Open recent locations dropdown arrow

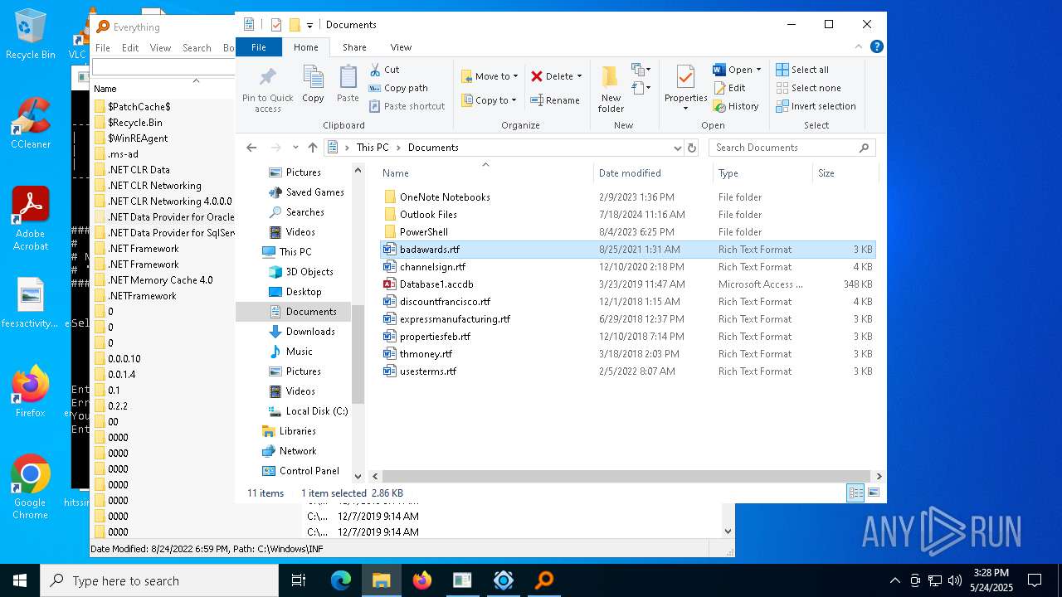coord(295,148)
